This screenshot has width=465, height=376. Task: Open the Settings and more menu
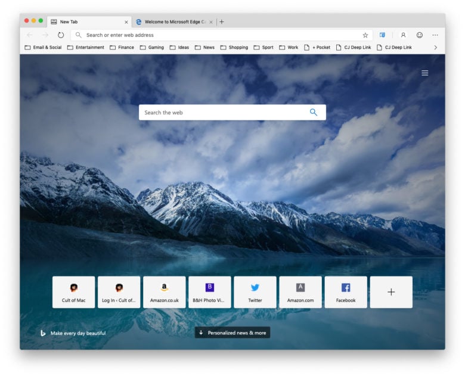pyautogui.click(x=435, y=35)
